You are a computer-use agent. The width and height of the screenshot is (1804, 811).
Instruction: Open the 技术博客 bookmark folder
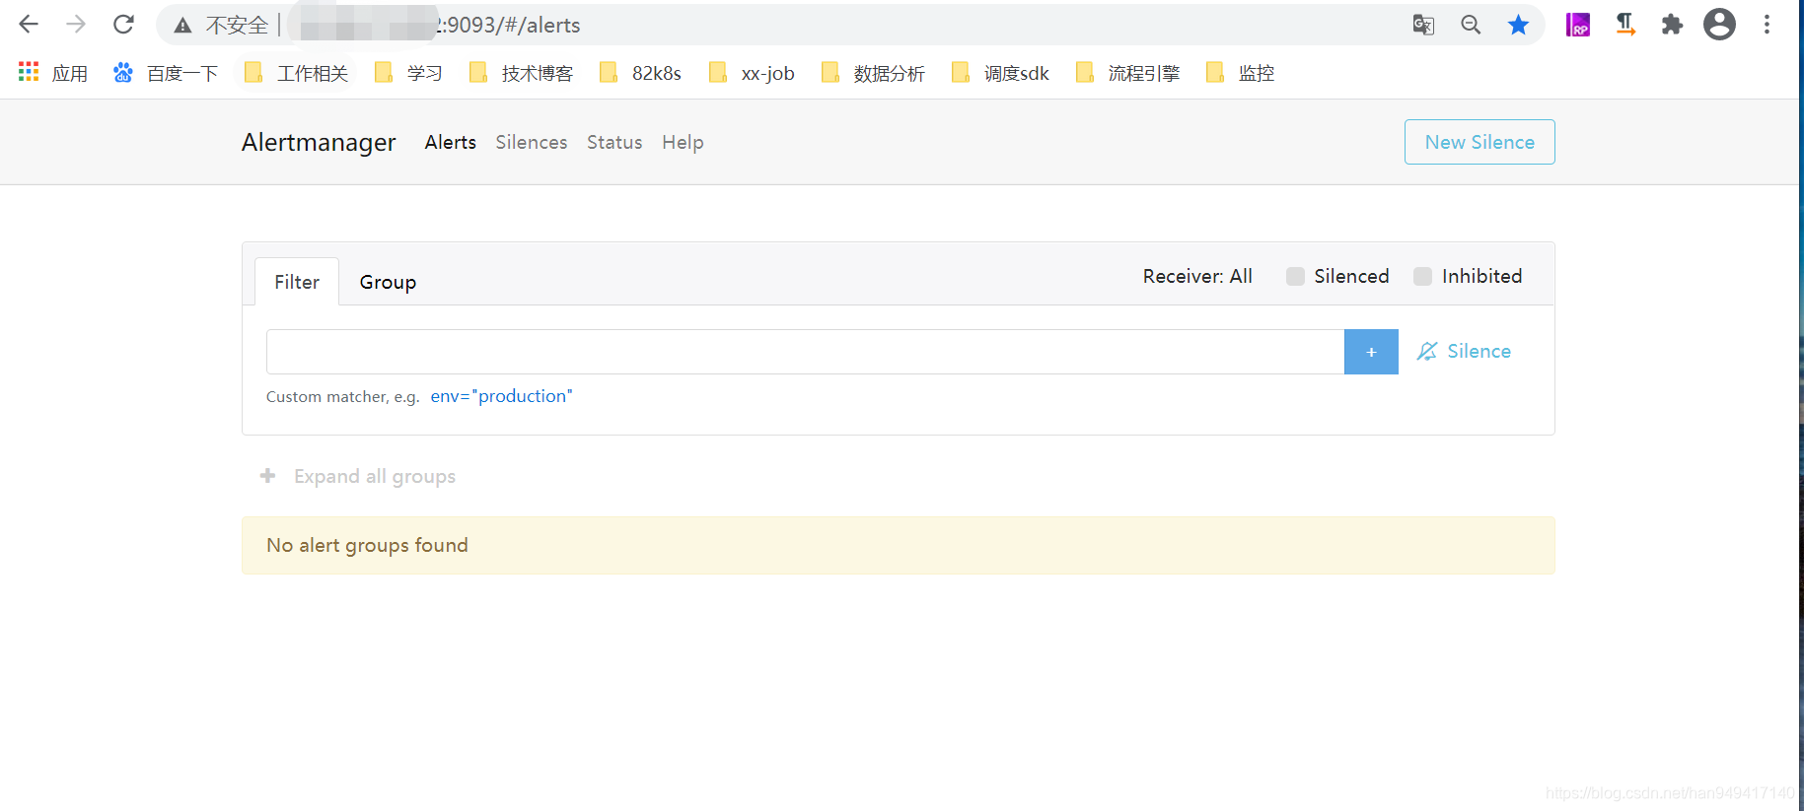521,73
